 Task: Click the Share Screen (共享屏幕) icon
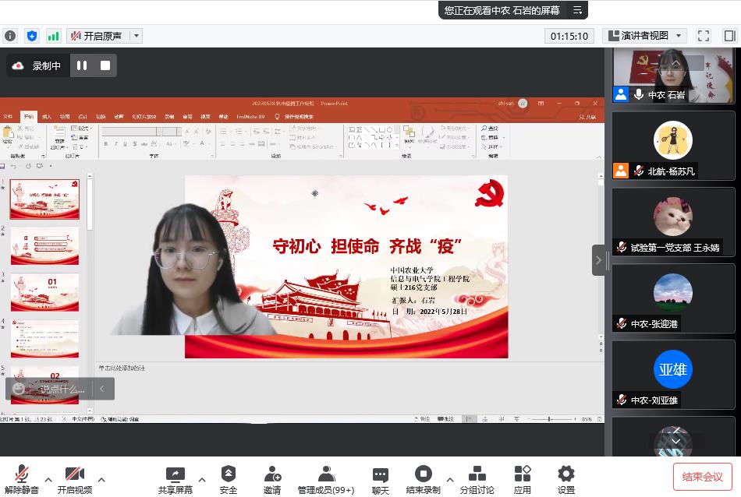coord(175,474)
